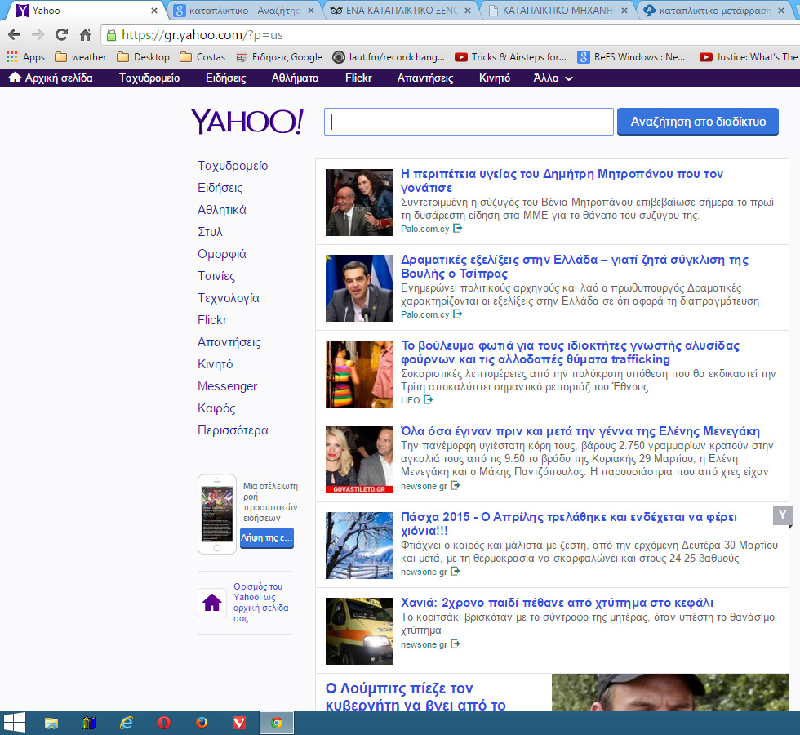Open Ταχυδρομείο in purple nav bar
Screen dimensions: 800x735
[x=149, y=78]
